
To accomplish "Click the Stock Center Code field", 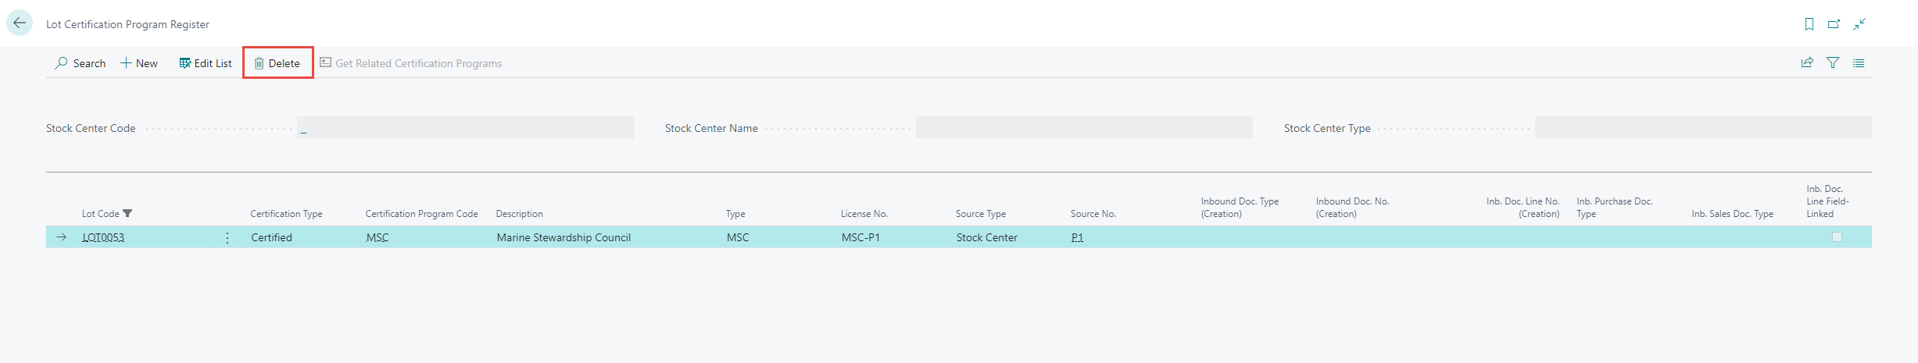I will [x=465, y=128].
